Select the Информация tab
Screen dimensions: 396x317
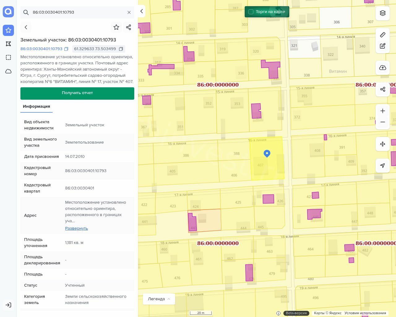point(37,106)
